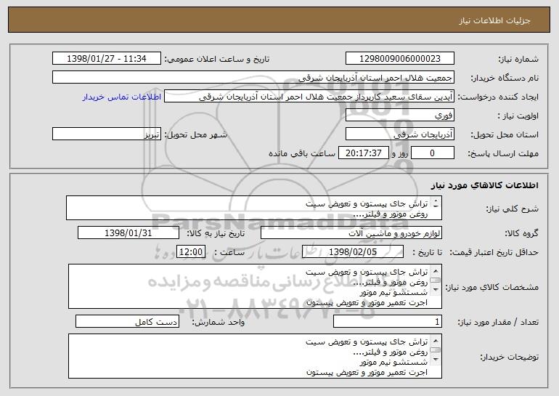Screen dimensions: 559x396
Task: Click the remaining days field showing 0
Action: click(433, 153)
